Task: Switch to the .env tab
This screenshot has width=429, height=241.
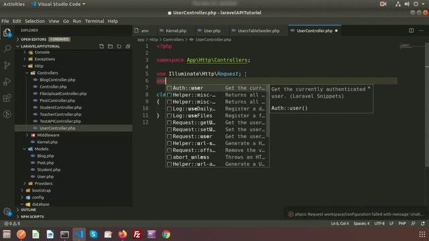Action: [x=144, y=31]
